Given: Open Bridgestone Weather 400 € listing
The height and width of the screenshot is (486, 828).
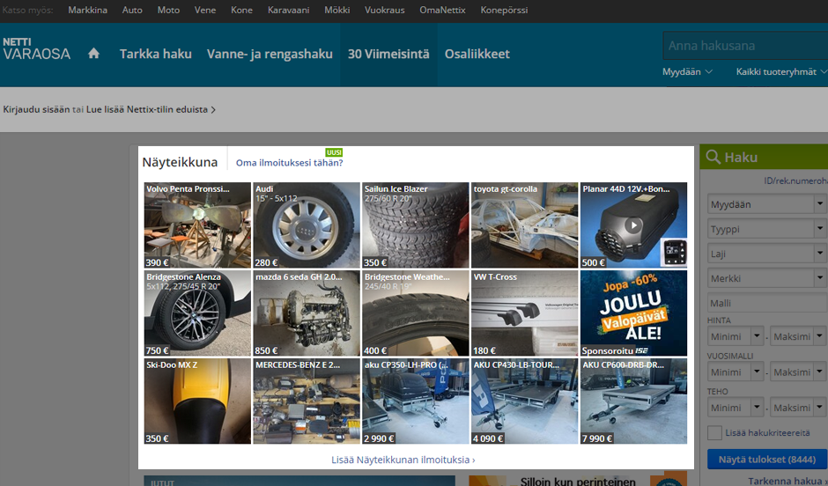Looking at the screenshot, I should (416, 313).
